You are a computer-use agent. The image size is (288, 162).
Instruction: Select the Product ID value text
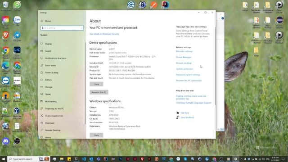tap(122, 71)
